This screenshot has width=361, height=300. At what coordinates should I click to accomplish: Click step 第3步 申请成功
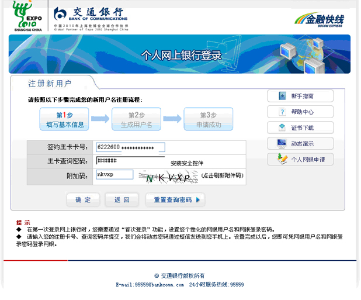[209, 119]
